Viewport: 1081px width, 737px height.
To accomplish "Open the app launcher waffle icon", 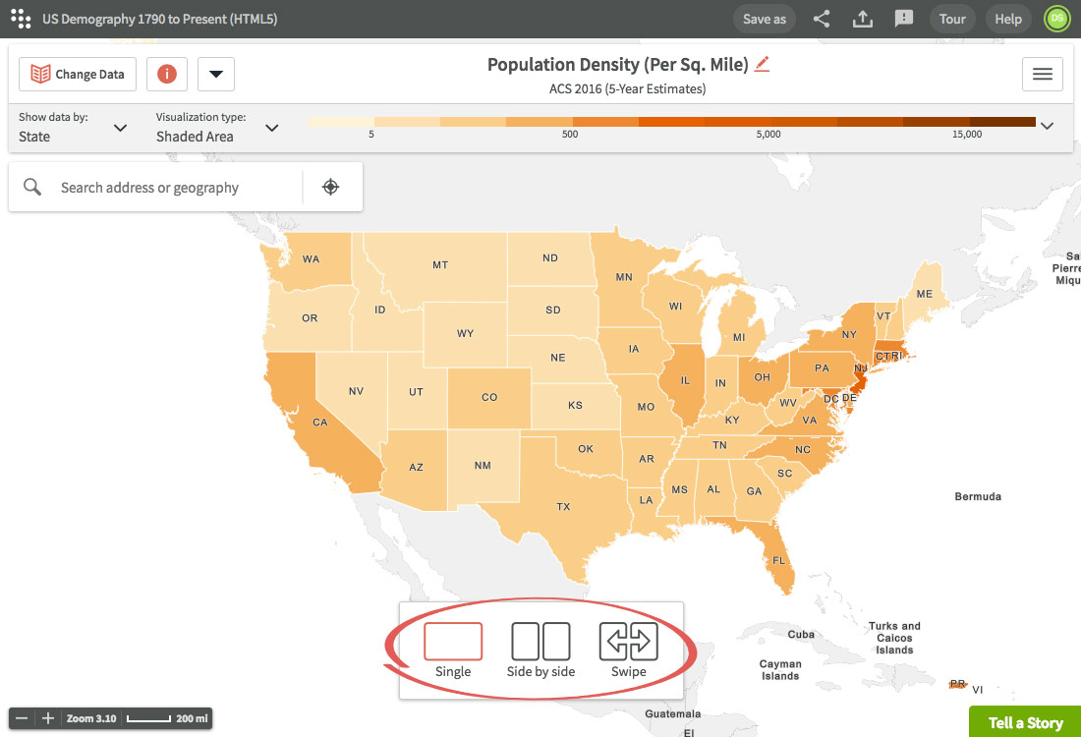I will (x=21, y=19).
